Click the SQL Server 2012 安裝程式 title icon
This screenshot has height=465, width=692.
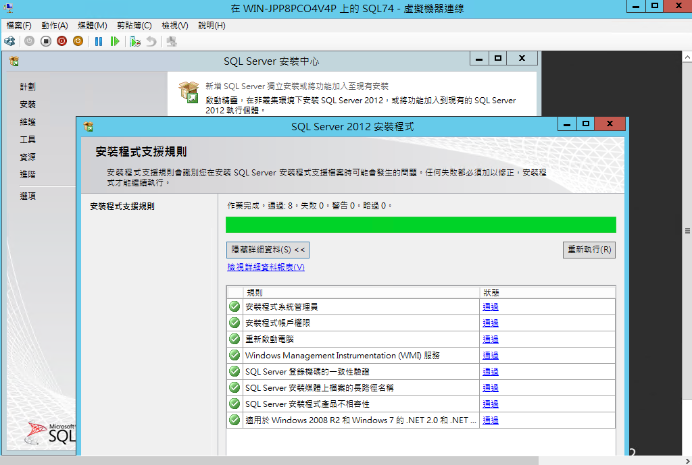(x=89, y=127)
